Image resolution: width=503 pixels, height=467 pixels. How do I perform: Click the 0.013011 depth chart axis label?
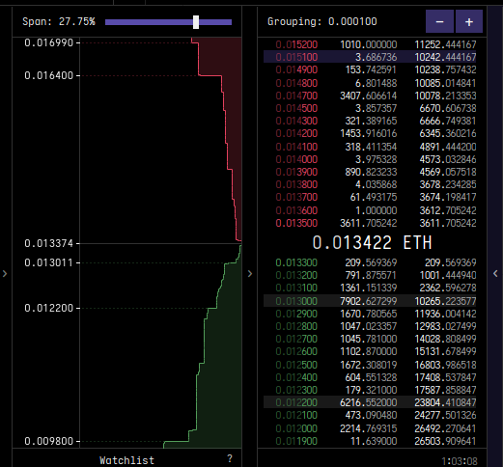click(x=49, y=262)
